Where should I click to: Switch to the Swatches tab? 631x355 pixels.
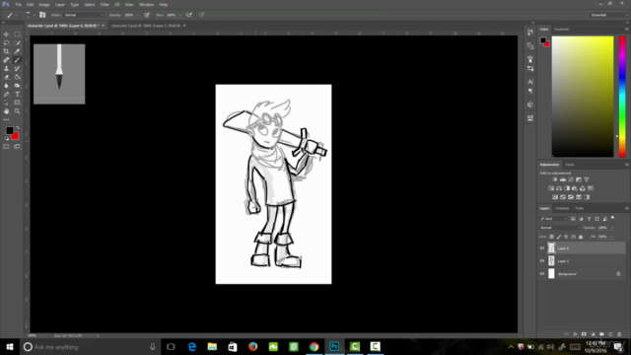point(561,29)
